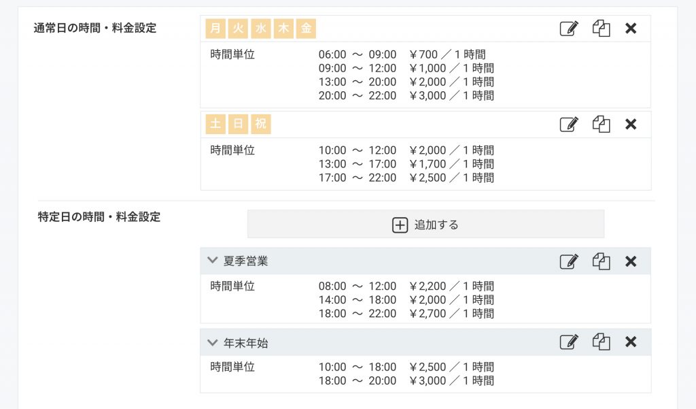Click the 追加する button
The width and height of the screenshot is (696, 409).
(425, 225)
